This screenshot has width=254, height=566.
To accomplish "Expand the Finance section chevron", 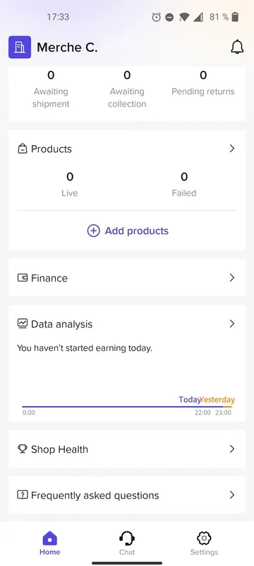I will (x=232, y=277).
